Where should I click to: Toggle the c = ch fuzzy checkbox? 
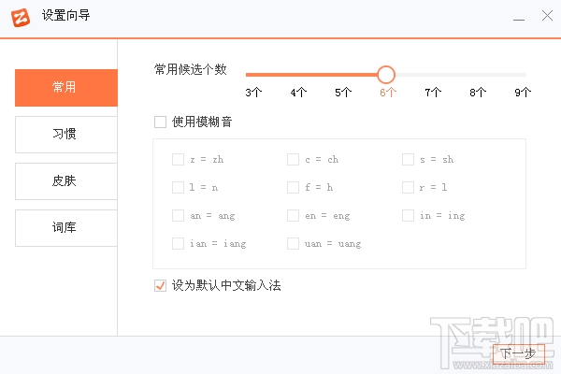[x=293, y=159]
